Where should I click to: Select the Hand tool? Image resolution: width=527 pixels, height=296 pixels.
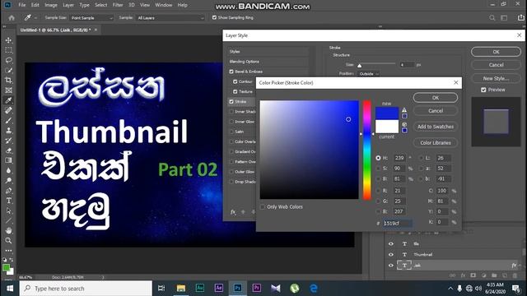click(8, 230)
